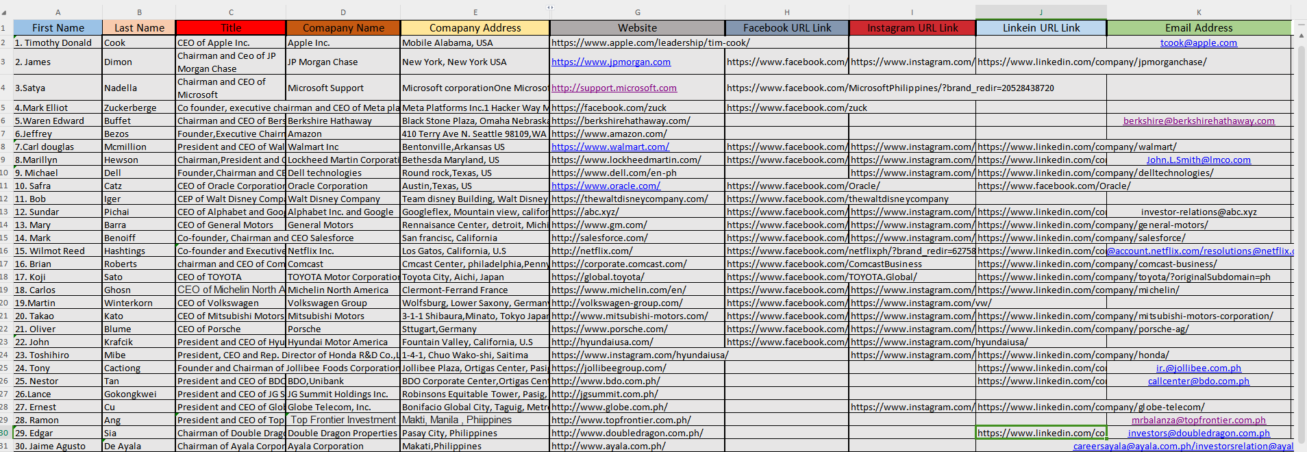Image resolution: width=1307 pixels, height=452 pixels.
Task: Select column D header
Action: (343, 12)
